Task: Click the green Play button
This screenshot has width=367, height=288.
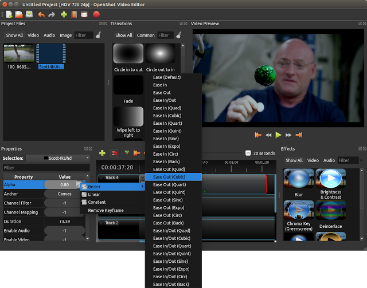Action: [x=278, y=135]
